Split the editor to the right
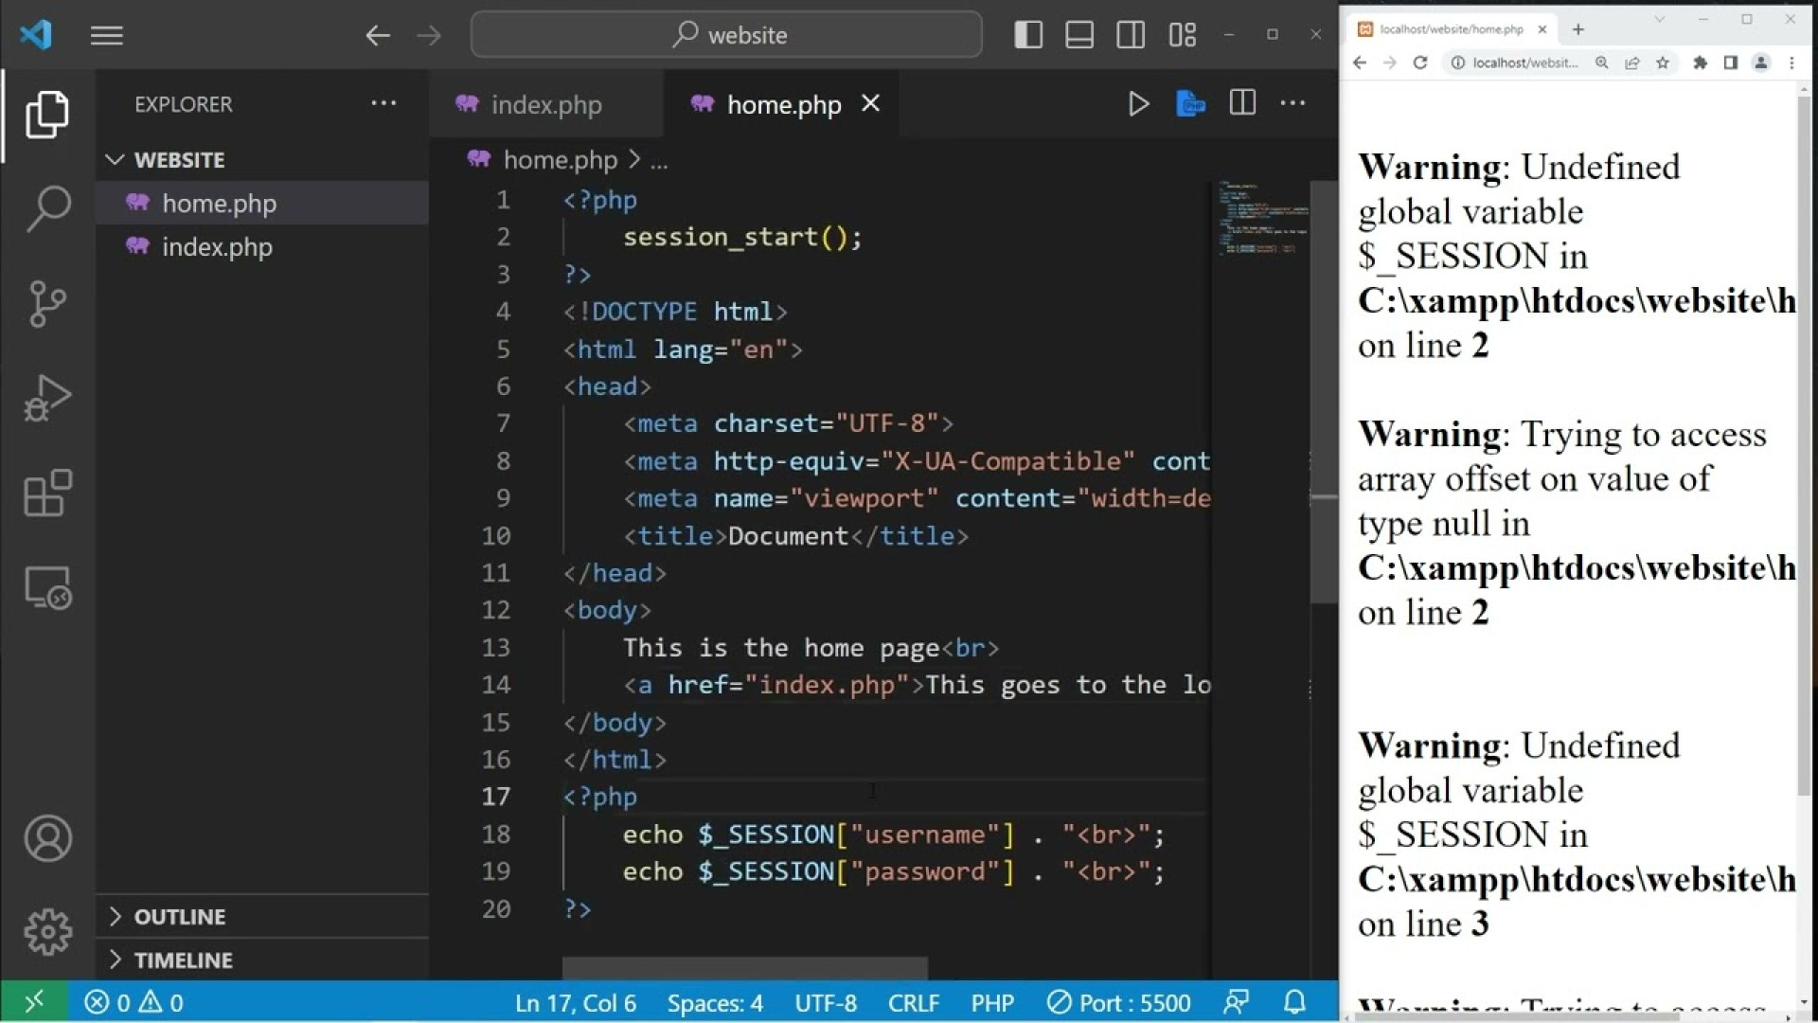Image resolution: width=1818 pixels, height=1023 pixels. pyautogui.click(x=1242, y=103)
